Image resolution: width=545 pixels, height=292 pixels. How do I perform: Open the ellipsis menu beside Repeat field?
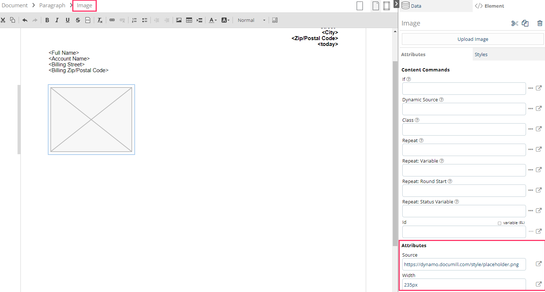click(x=530, y=149)
